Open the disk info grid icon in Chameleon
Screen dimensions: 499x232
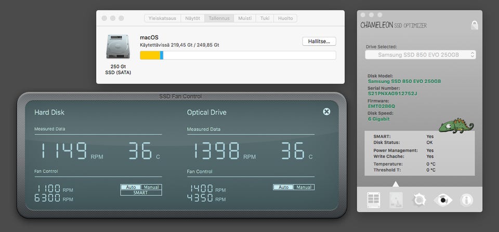(x=373, y=199)
